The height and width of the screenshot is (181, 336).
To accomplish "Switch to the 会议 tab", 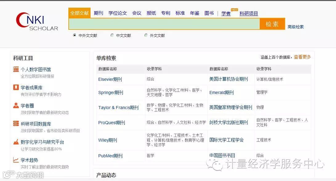I will (137, 13).
